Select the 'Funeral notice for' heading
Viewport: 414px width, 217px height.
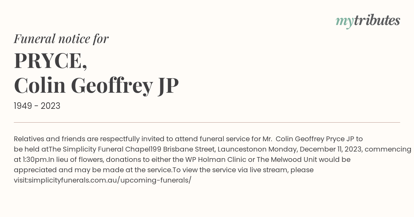click(61, 39)
